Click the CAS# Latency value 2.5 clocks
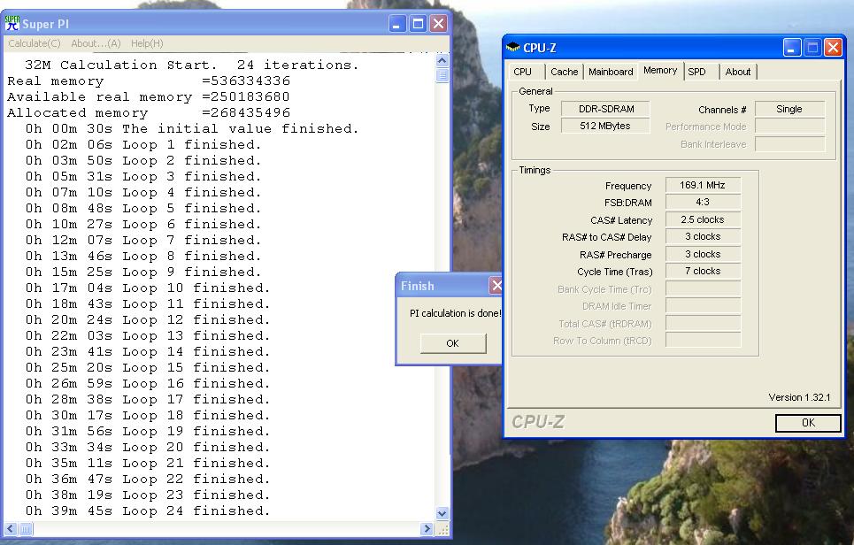 (703, 219)
